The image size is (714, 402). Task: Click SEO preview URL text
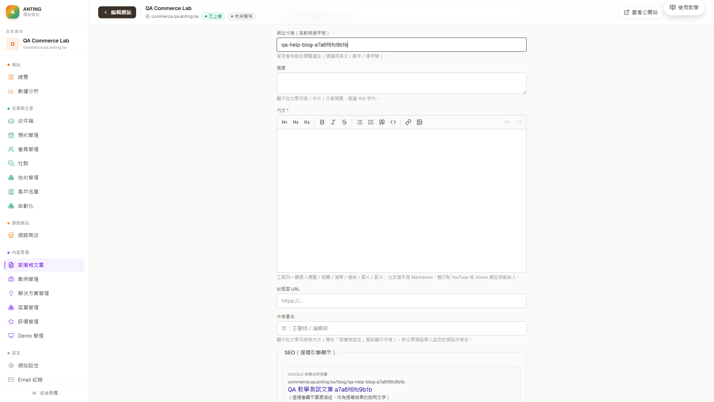(x=346, y=382)
